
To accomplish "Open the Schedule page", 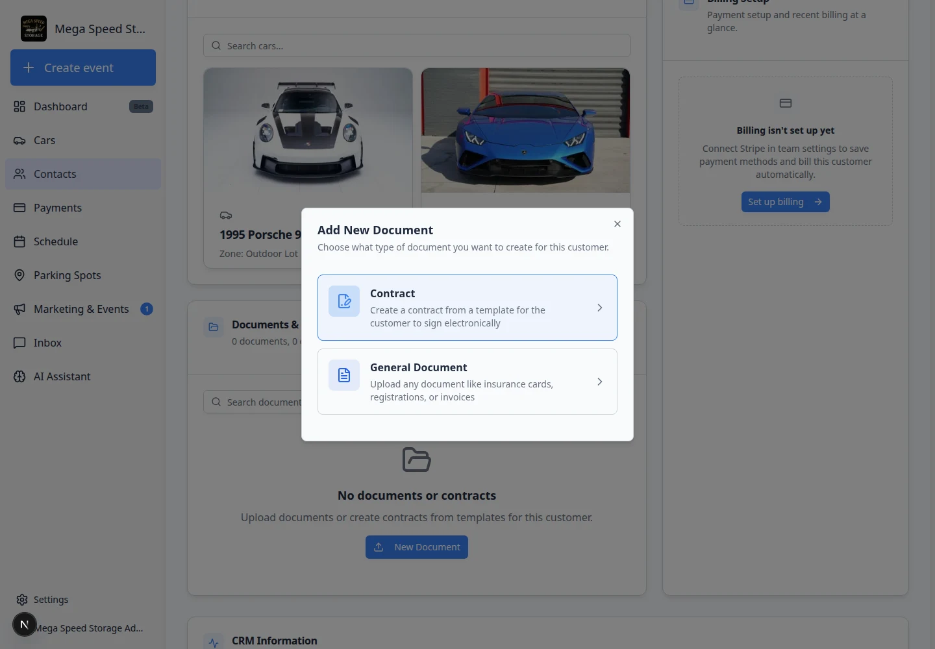I will 83,241.
